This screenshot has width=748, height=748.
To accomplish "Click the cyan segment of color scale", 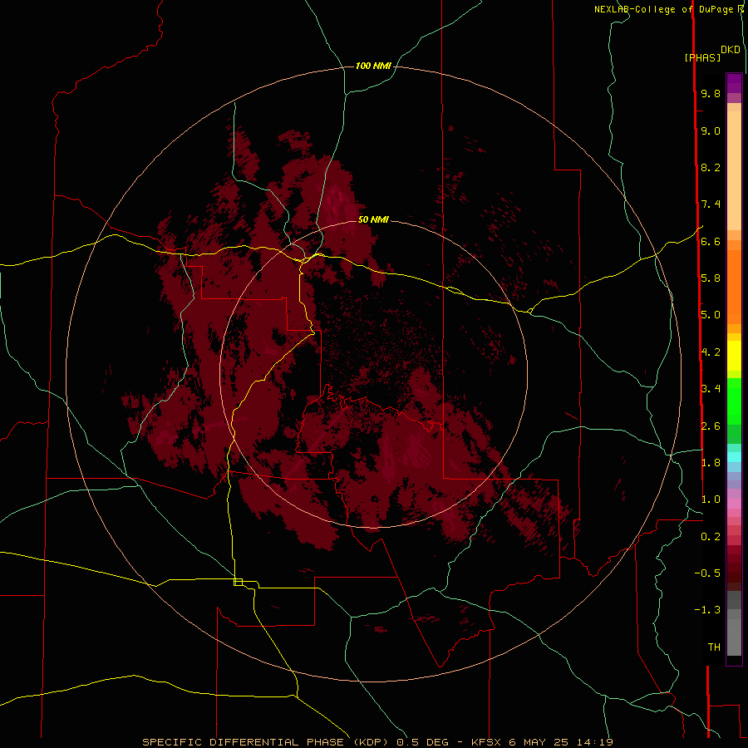I will pos(734,457).
